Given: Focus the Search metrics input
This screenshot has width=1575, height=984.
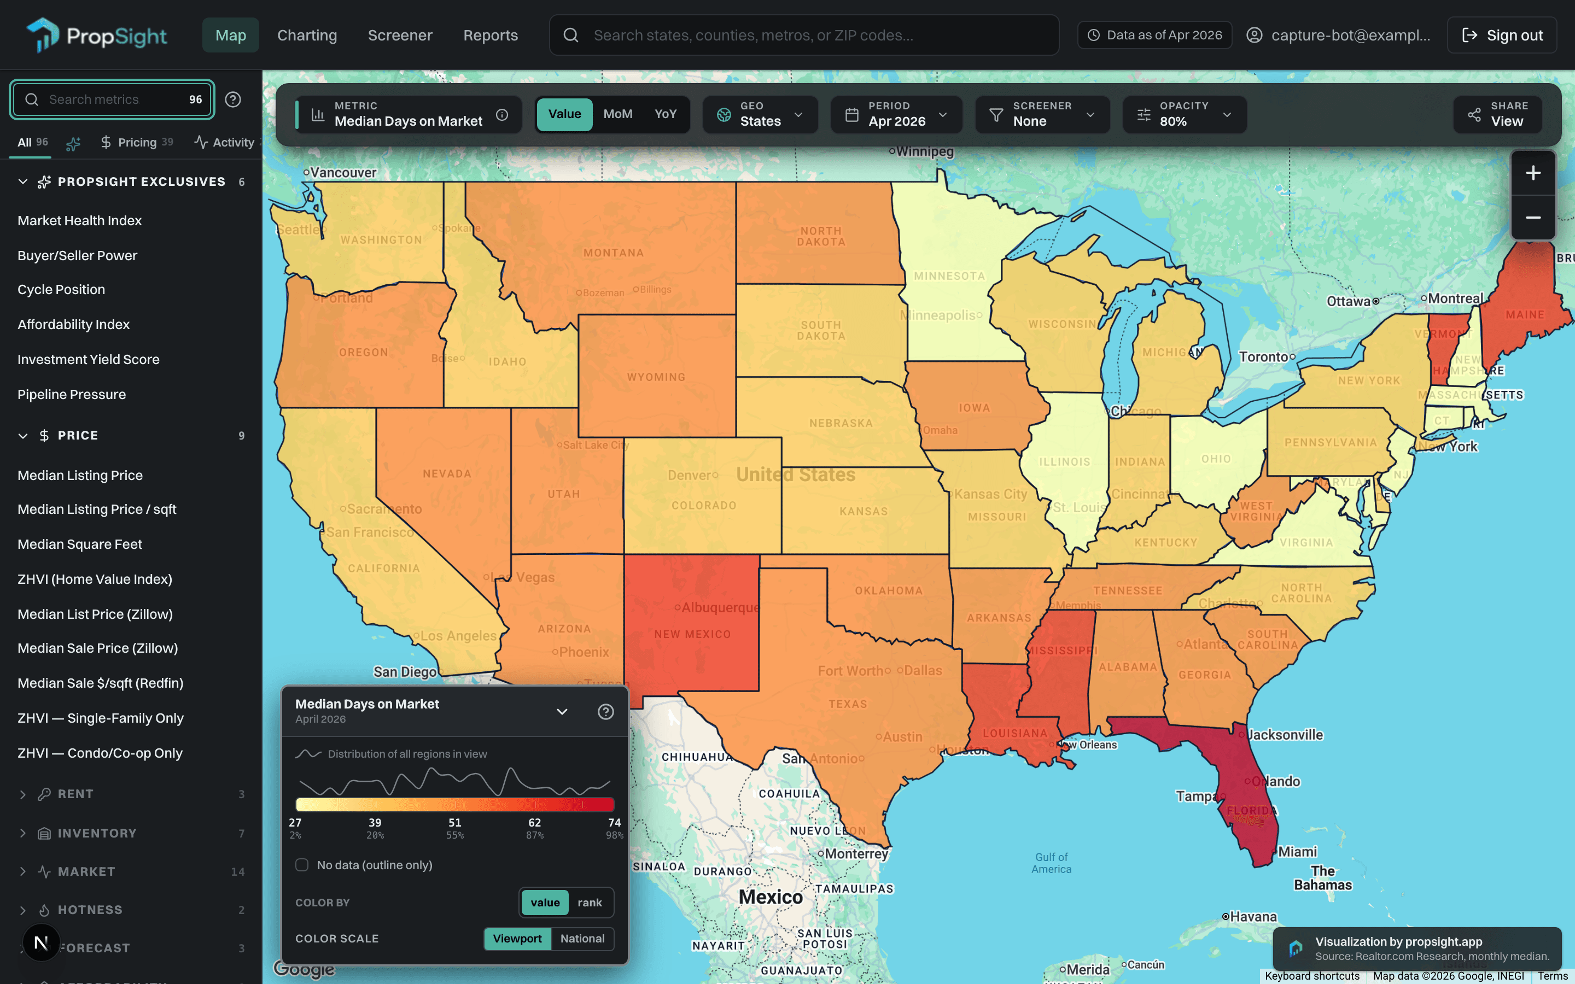Looking at the screenshot, I should click(112, 99).
